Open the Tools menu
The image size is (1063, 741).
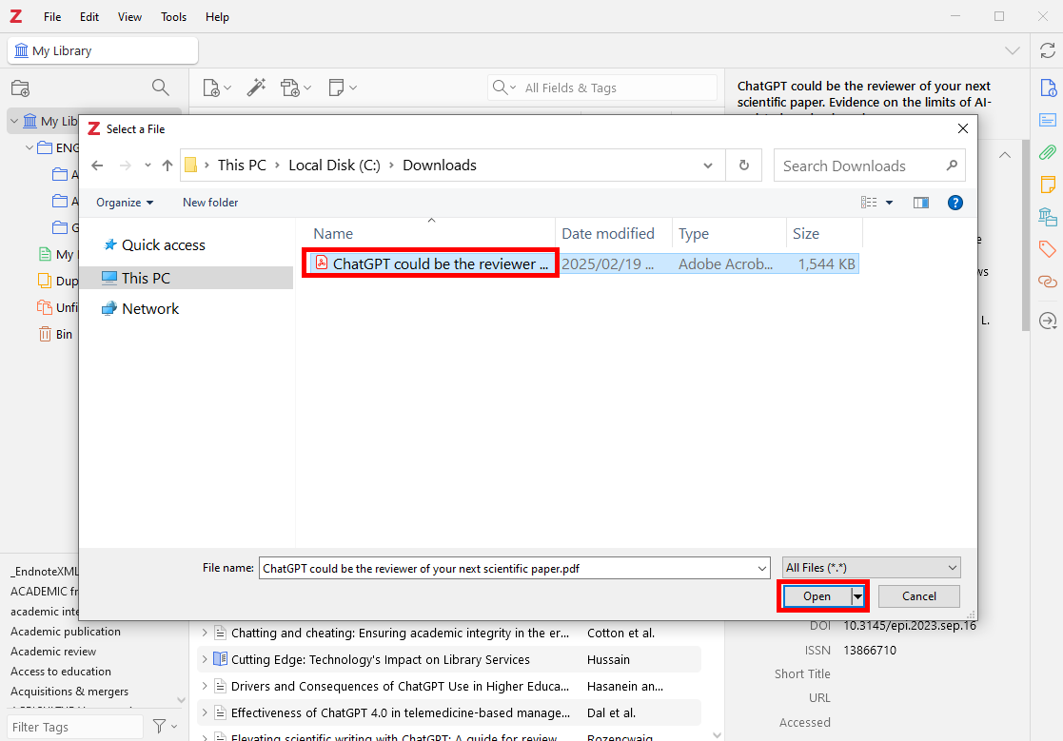tap(174, 17)
